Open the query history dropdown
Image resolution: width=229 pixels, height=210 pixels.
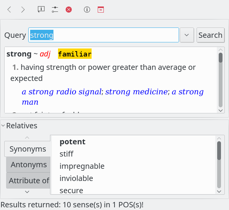(187, 35)
